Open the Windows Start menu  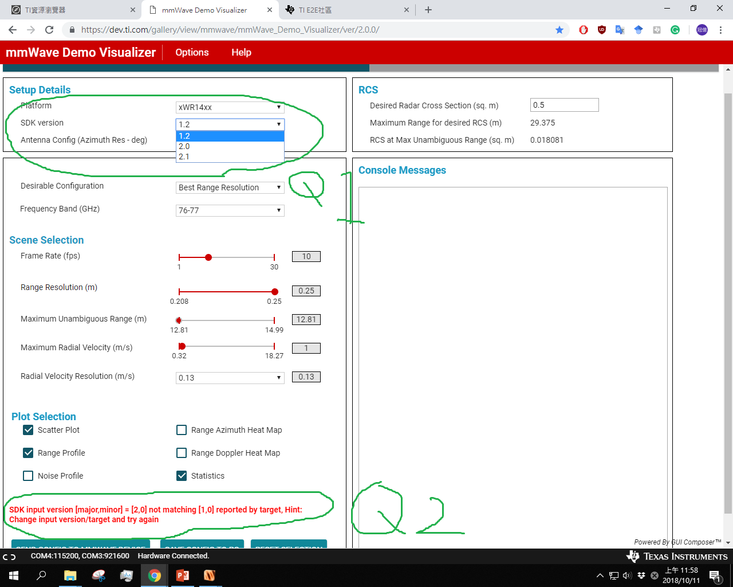(x=14, y=576)
